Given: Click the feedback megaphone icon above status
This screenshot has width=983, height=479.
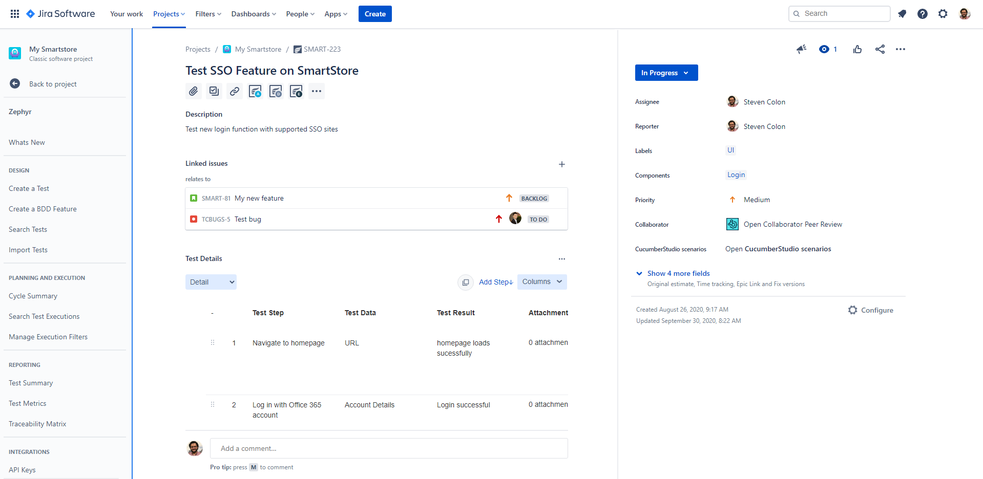Looking at the screenshot, I should (801, 49).
